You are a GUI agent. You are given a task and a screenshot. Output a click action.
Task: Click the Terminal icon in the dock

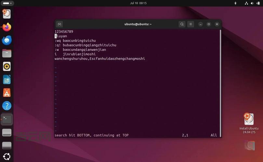(x=7, y=119)
